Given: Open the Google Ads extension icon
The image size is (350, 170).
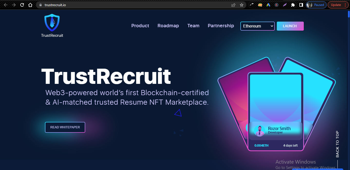Looking at the screenshot, I should 268,5.
